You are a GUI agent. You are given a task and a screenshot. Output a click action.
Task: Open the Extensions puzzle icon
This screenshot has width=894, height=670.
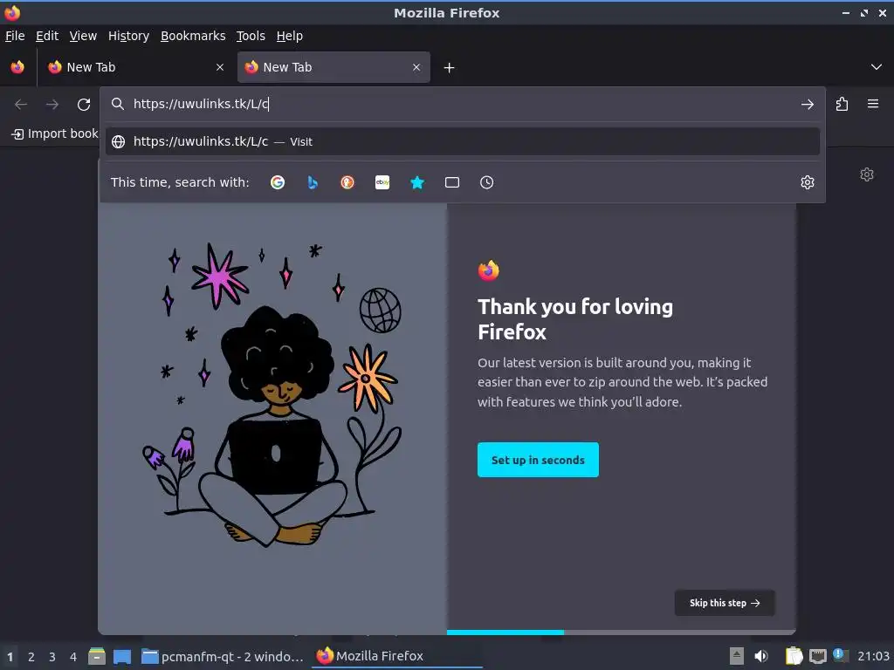click(842, 105)
